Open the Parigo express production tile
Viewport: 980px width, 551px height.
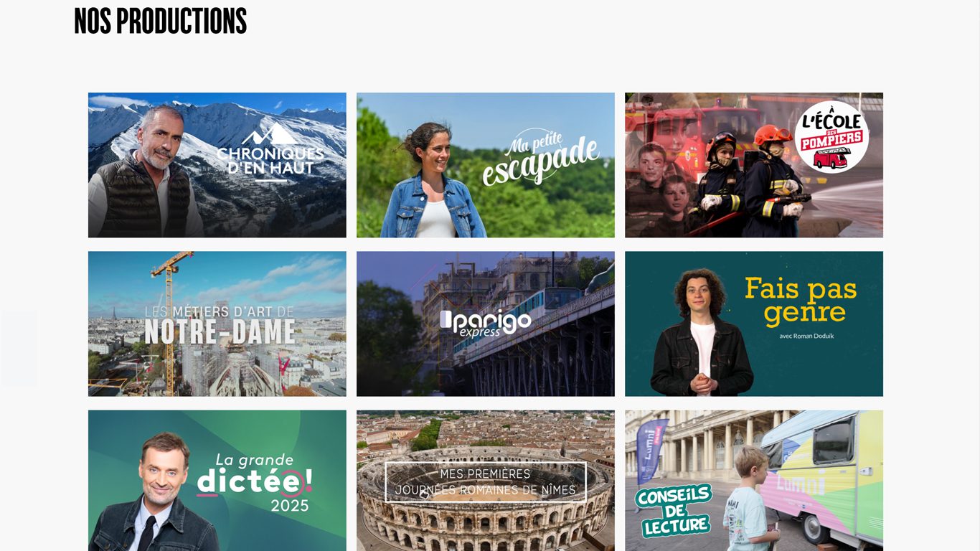[486, 324]
